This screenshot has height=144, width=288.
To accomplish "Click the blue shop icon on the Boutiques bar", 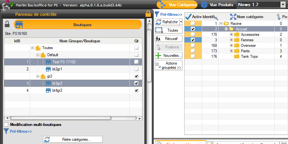I will pos(19,25).
